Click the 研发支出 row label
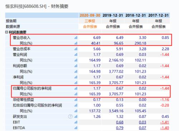This screenshot has height=131, width=179. pyautogui.click(x=20, y=117)
